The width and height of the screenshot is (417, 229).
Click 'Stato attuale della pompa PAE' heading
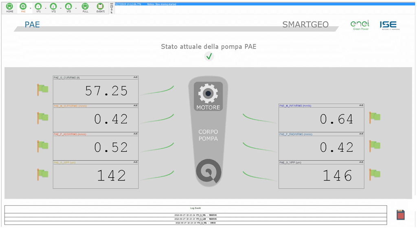(x=209, y=47)
